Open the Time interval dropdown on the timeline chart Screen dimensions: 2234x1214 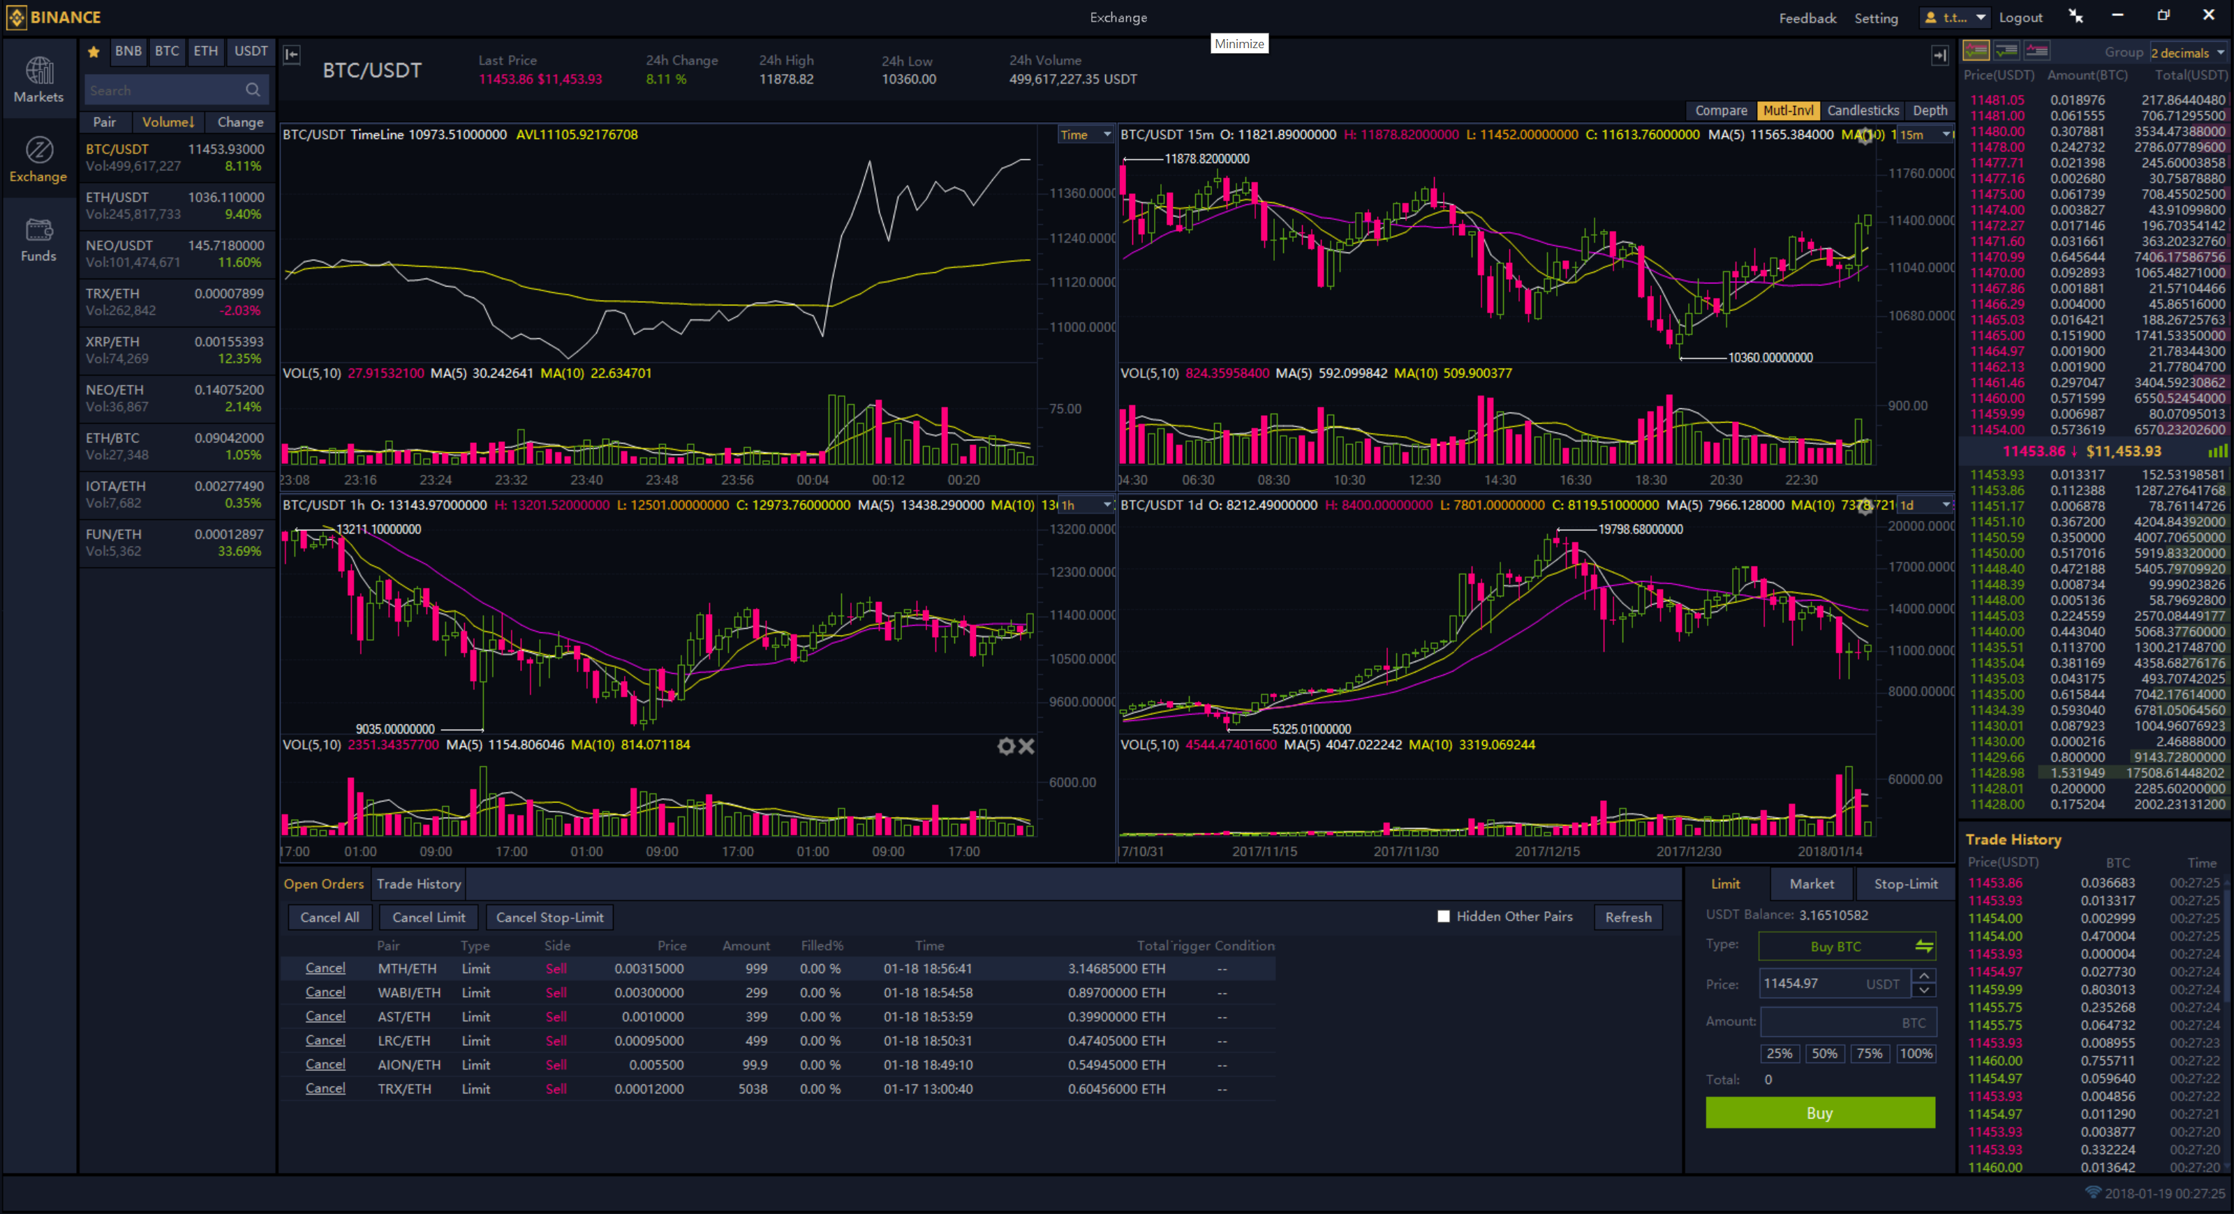coord(1084,135)
